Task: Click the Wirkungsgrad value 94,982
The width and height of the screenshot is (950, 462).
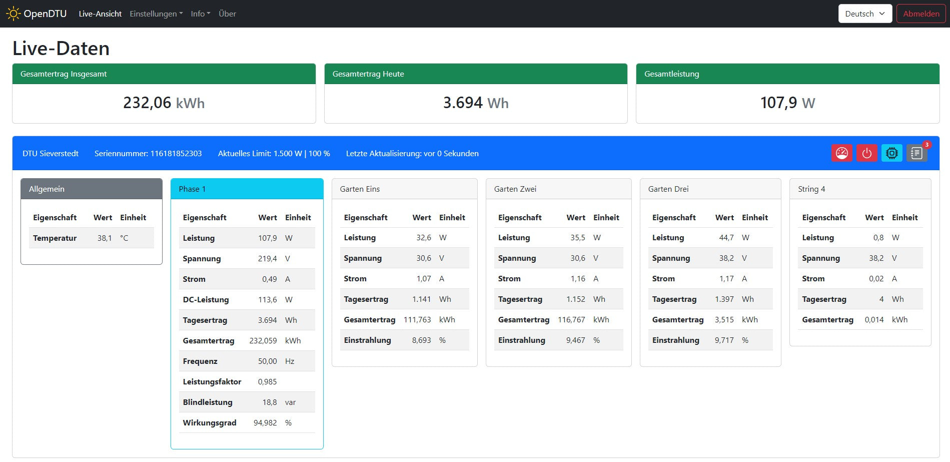Action: point(265,423)
